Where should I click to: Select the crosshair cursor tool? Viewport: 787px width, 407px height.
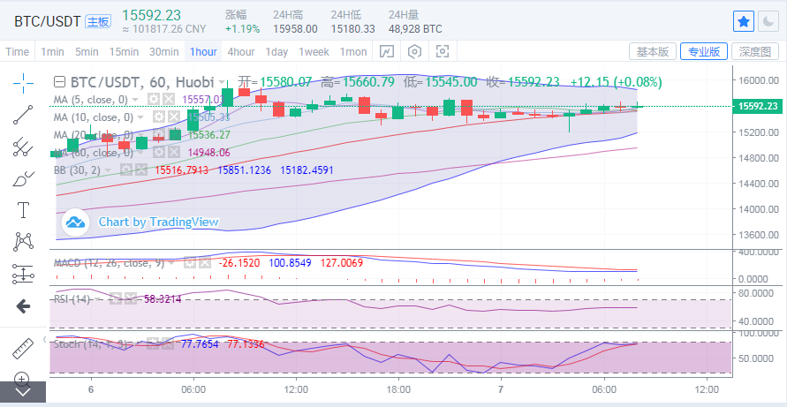23,83
